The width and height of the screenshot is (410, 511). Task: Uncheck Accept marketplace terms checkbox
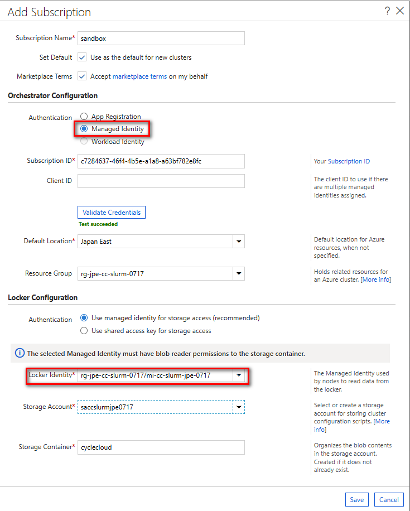(82, 76)
